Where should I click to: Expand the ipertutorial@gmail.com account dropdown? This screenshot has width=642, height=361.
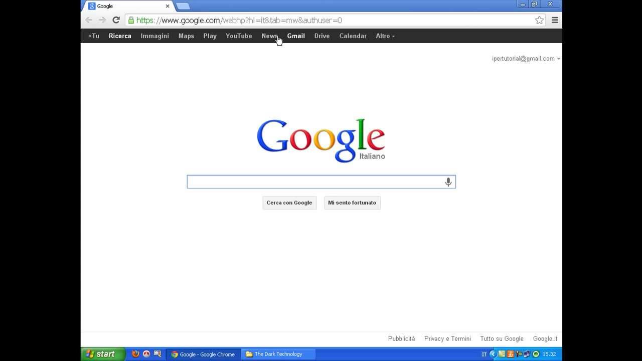pyautogui.click(x=526, y=59)
